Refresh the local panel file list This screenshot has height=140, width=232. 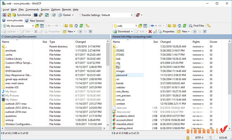point(81,26)
